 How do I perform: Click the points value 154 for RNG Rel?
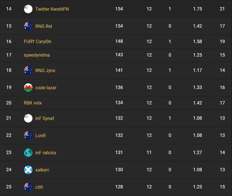coord(119,26)
